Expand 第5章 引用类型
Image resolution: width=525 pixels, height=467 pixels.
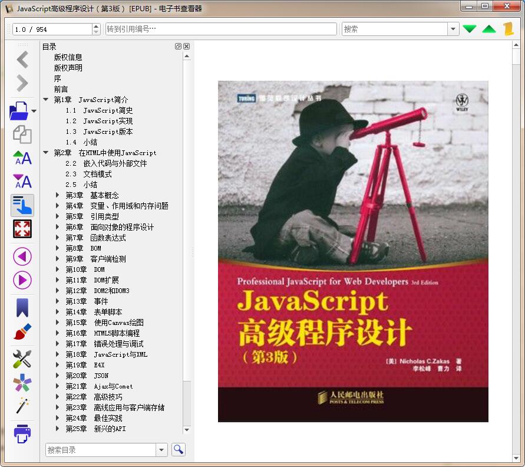(x=58, y=216)
